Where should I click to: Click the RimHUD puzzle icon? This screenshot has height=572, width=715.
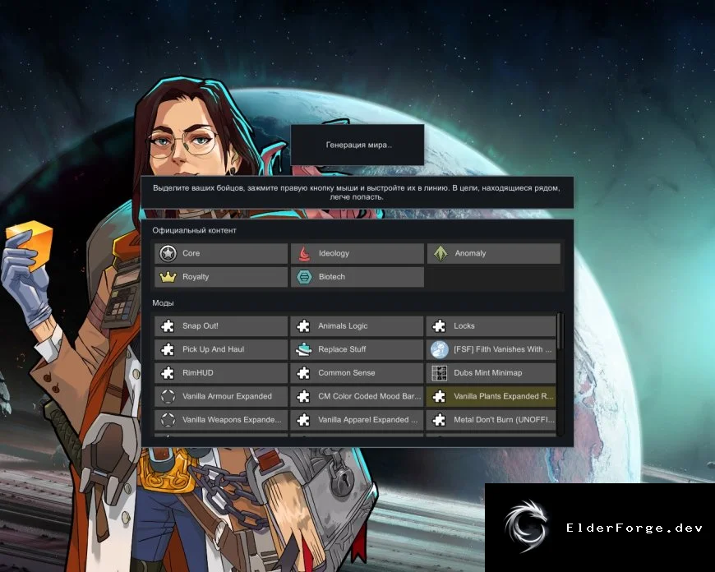(168, 373)
